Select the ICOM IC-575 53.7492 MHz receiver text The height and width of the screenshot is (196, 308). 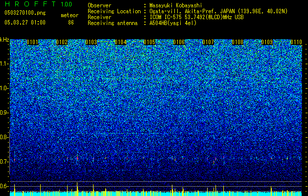(197, 17)
